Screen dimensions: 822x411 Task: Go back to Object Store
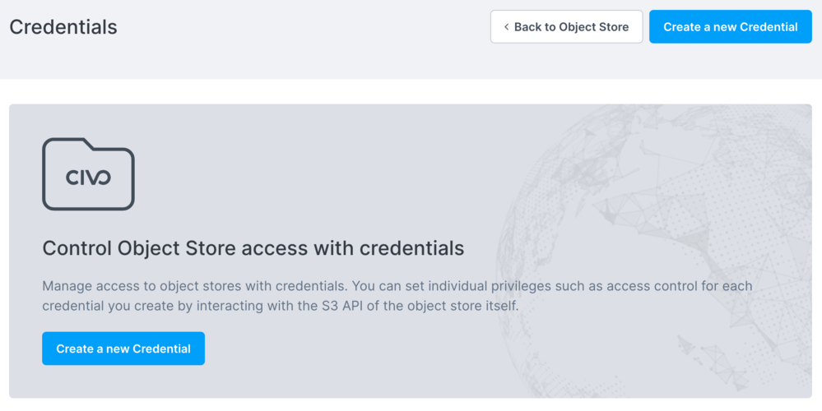tap(566, 27)
